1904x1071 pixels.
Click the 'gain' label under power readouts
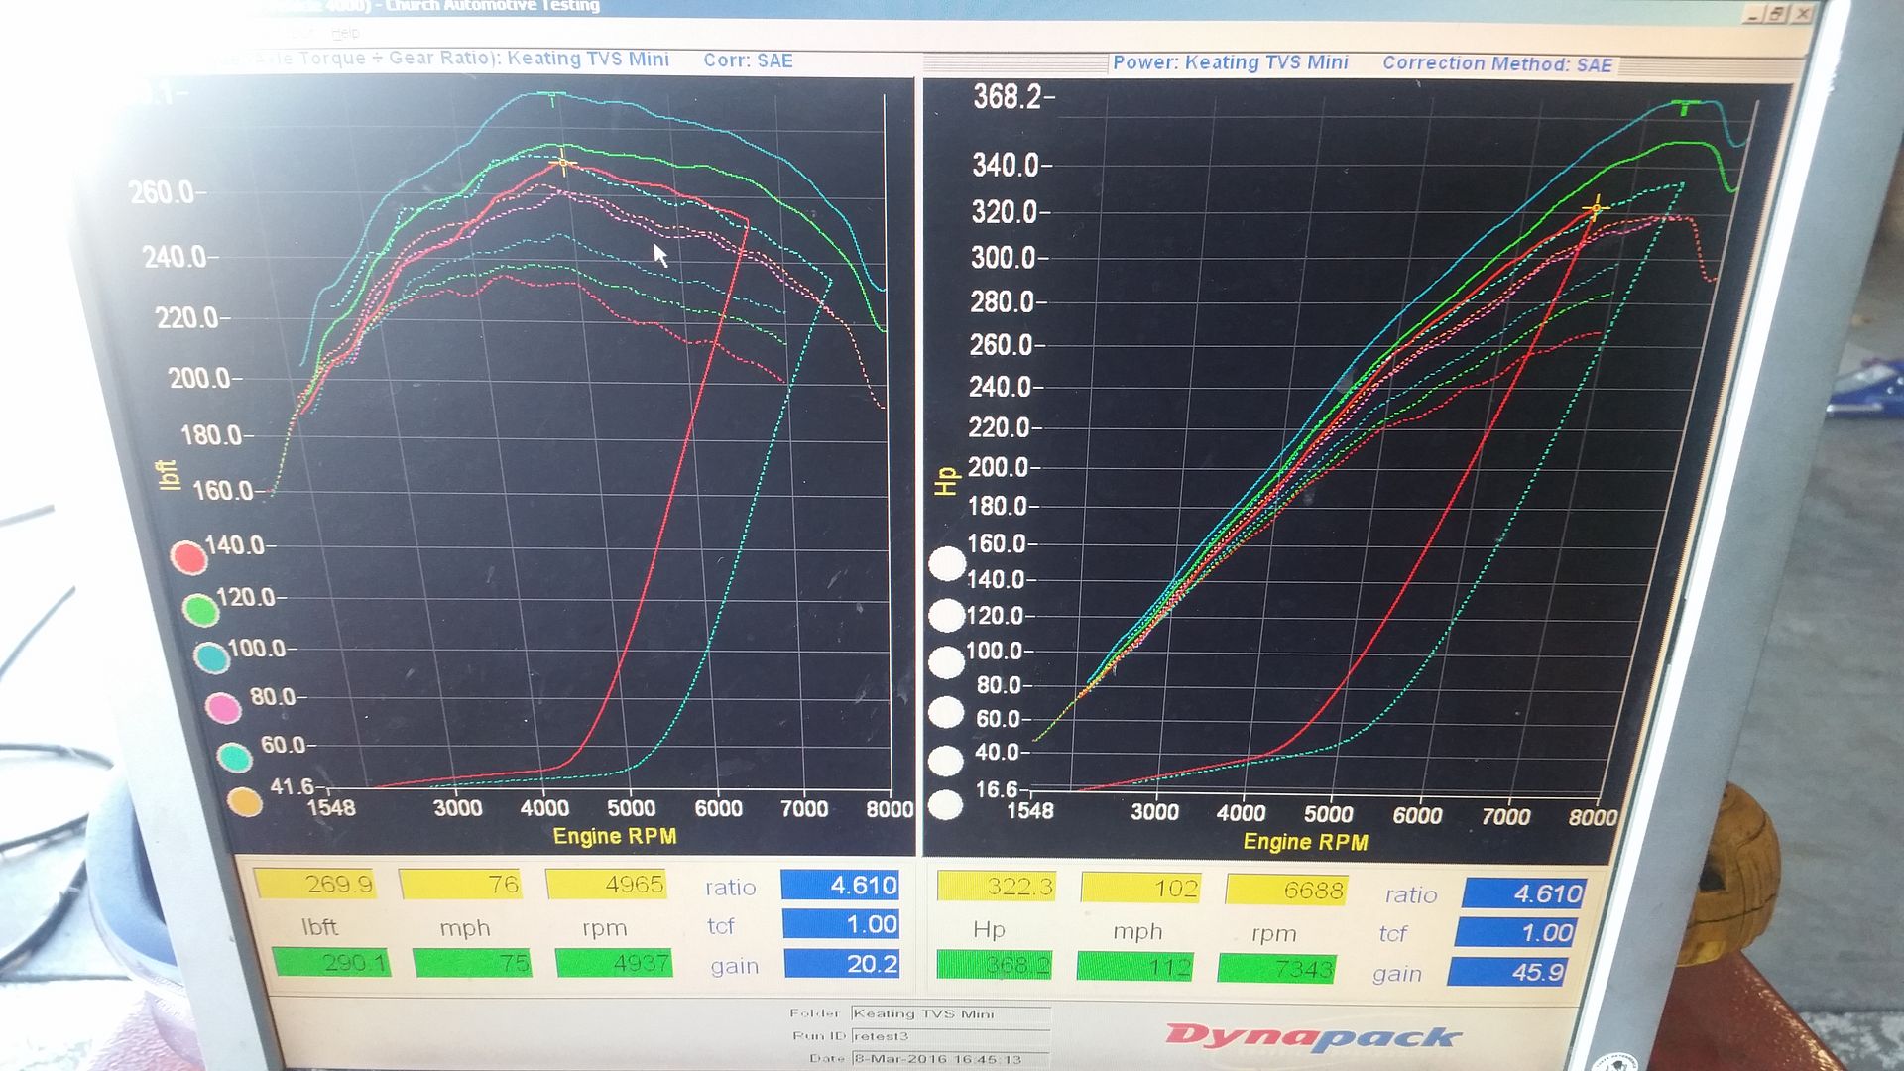pos(1396,974)
